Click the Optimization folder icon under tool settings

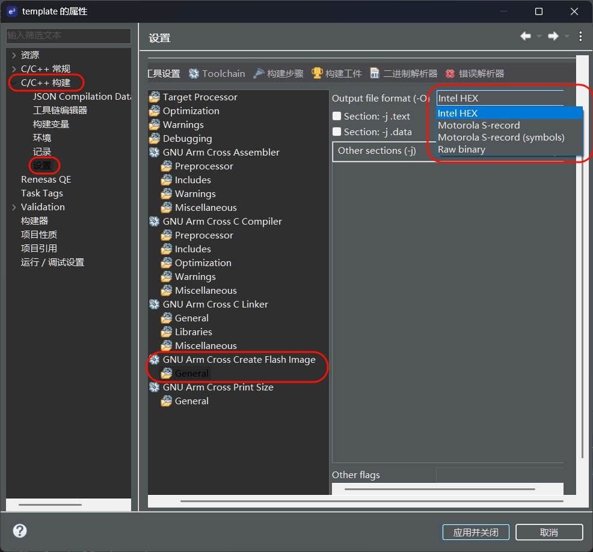click(155, 111)
